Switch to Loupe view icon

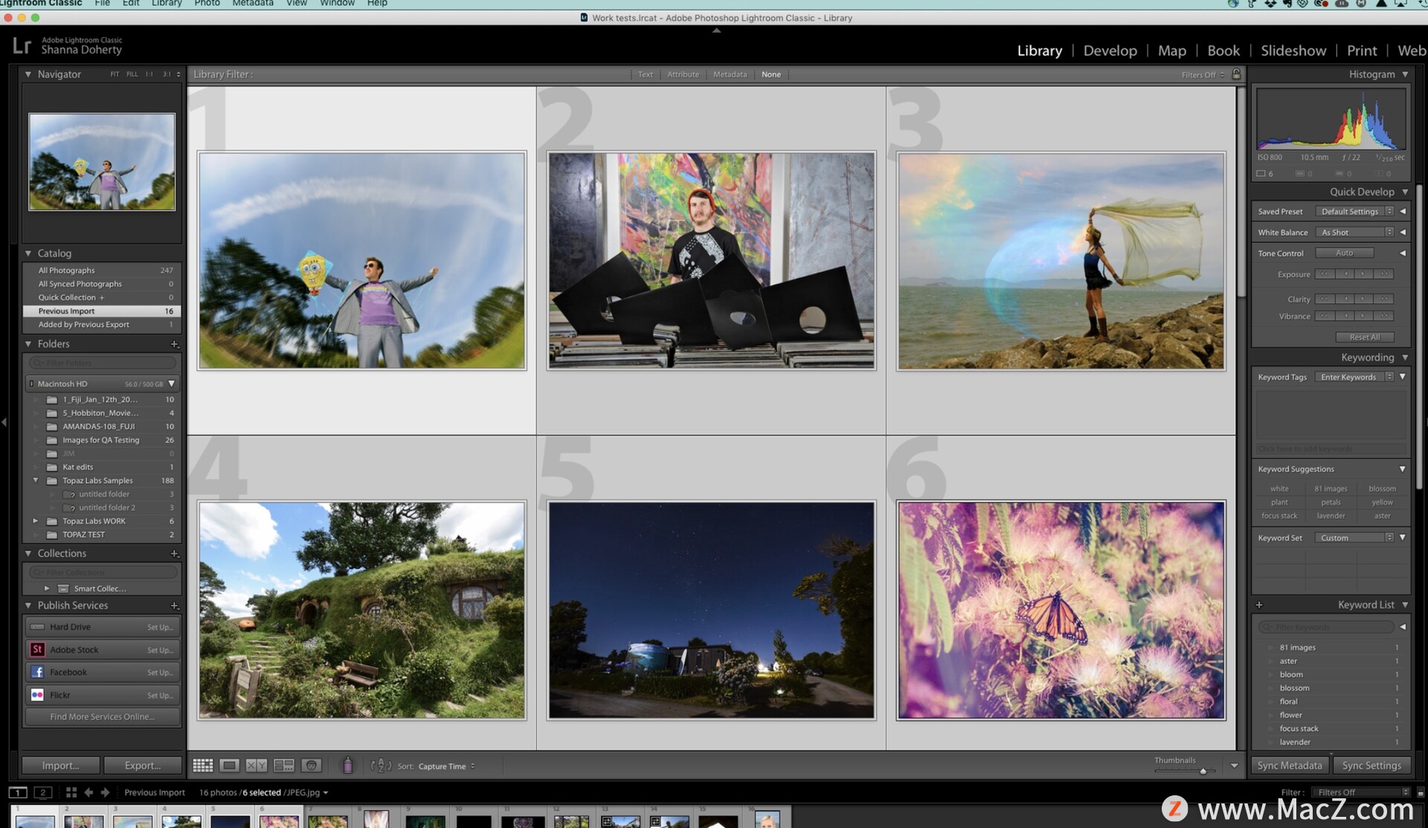tap(229, 766)
